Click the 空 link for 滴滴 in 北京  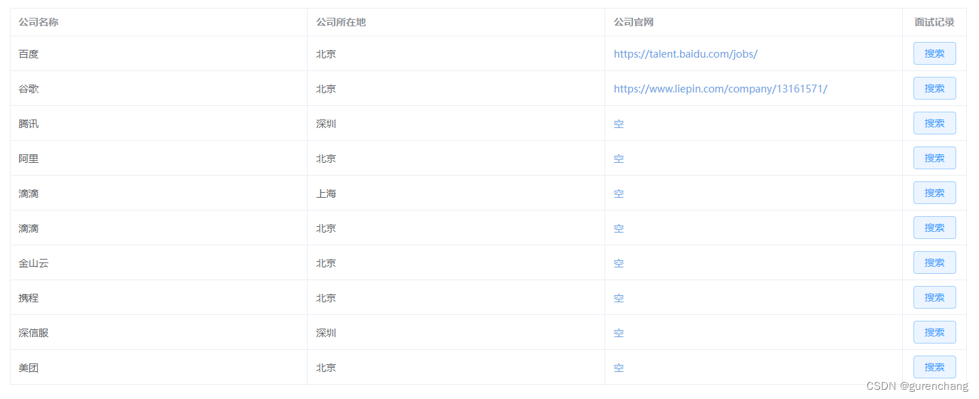[x=619, y=228]
